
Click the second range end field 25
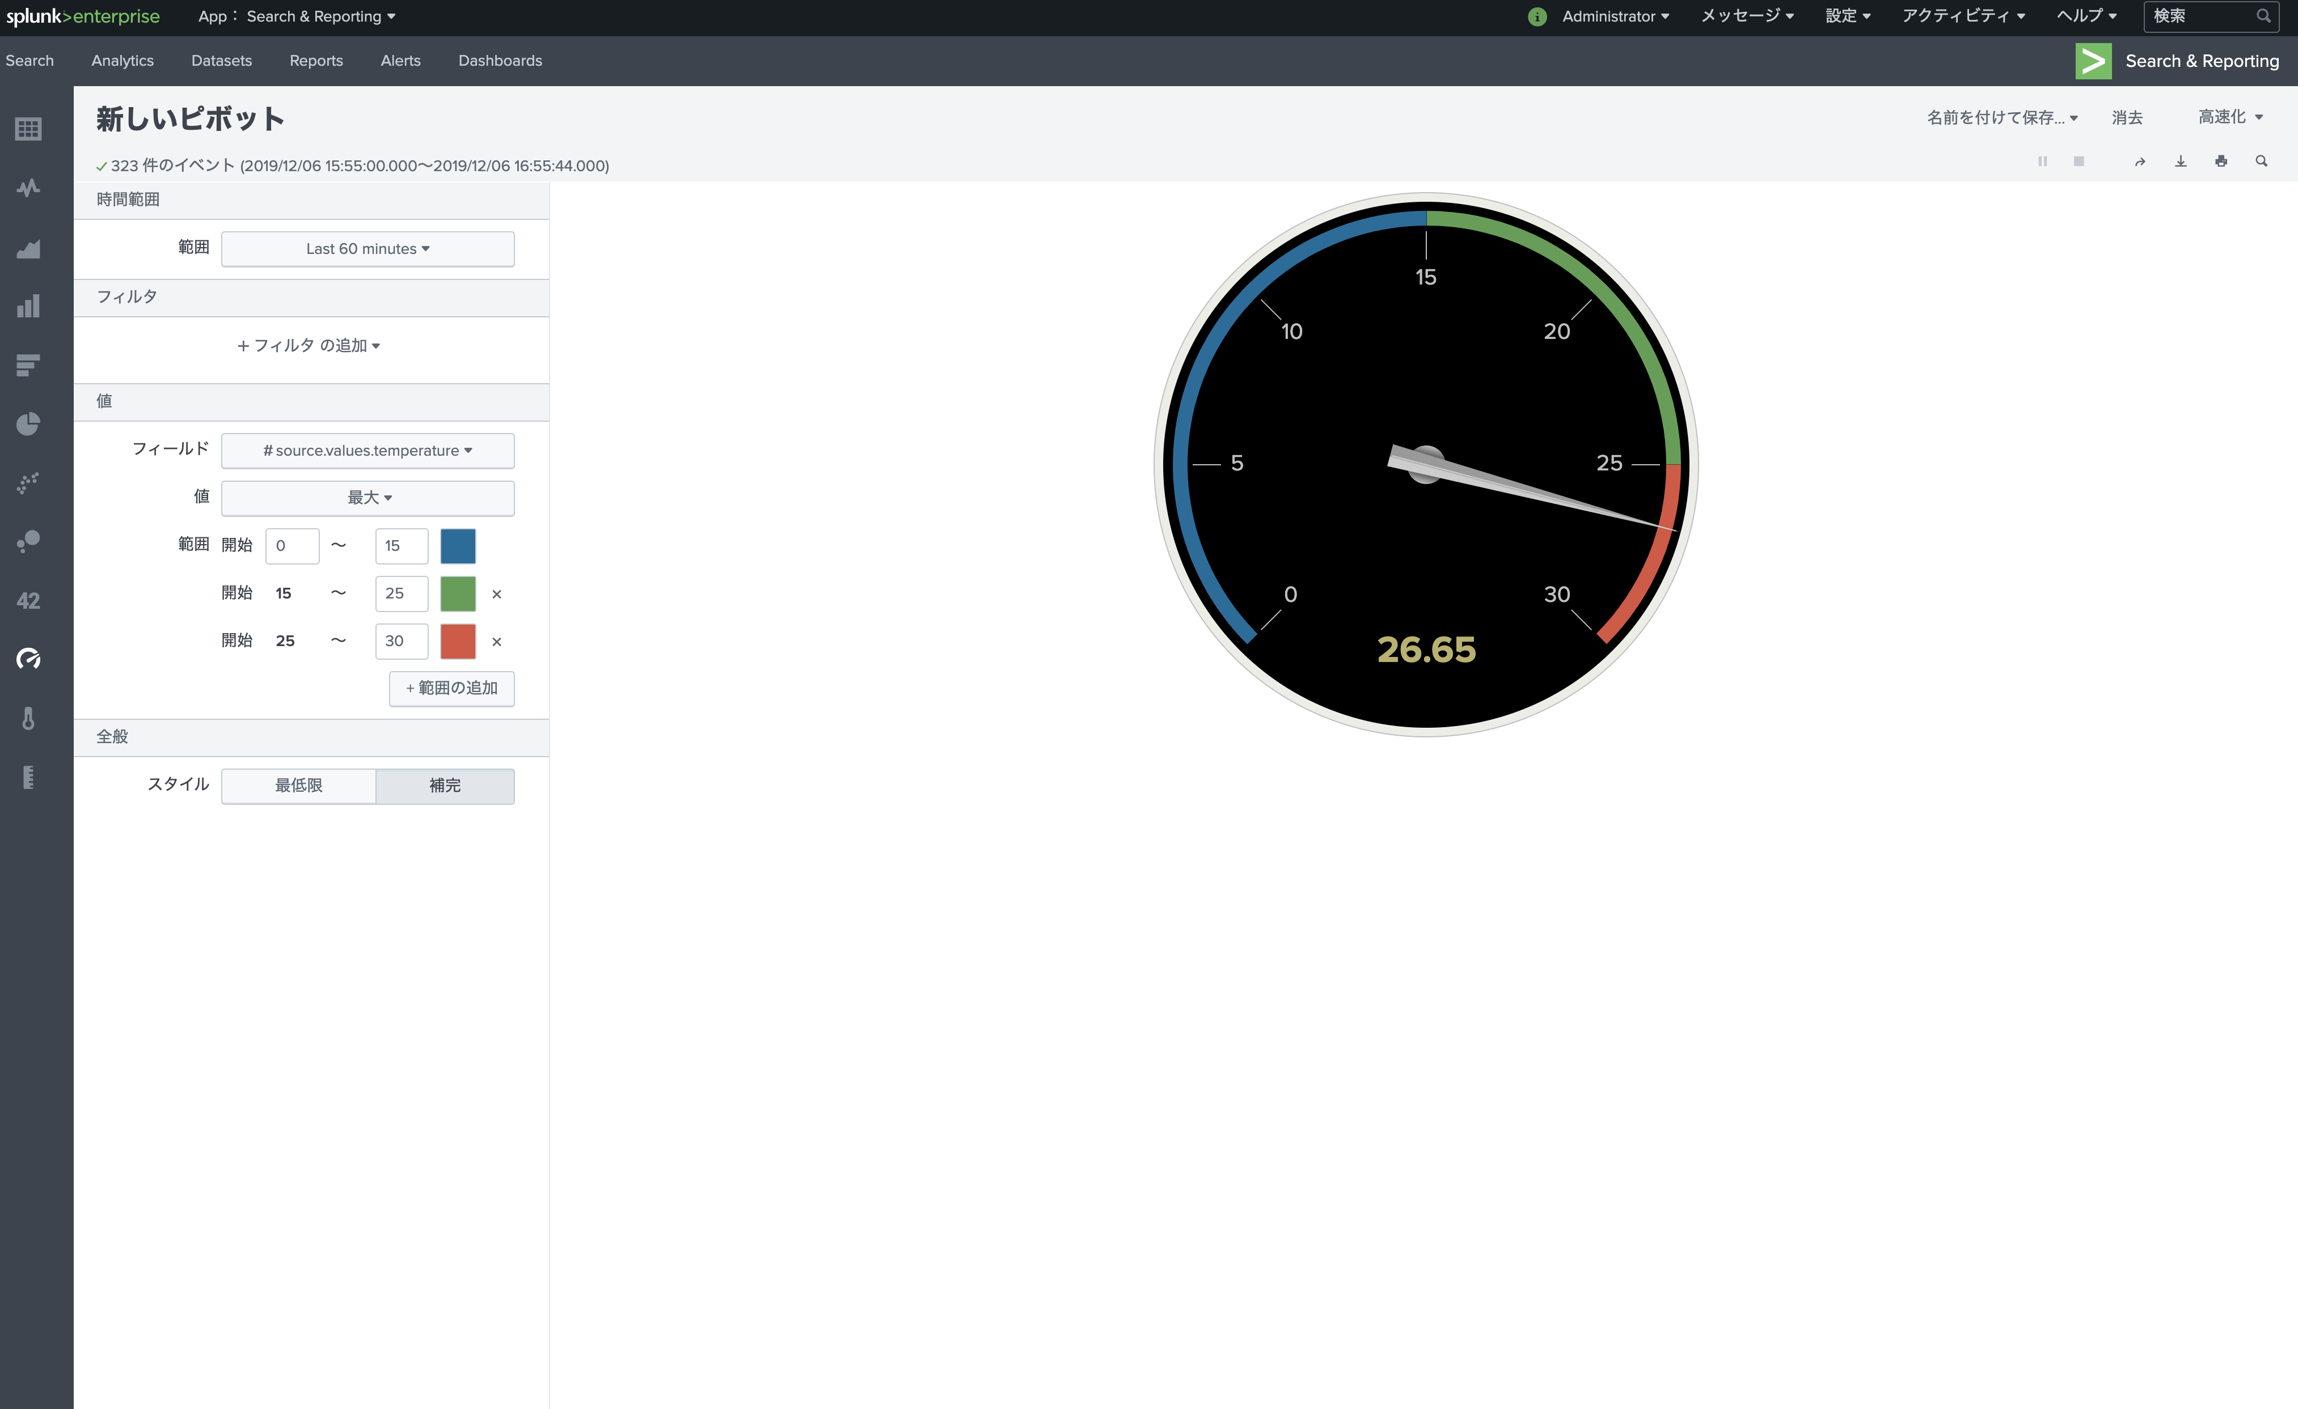[402, 595]
